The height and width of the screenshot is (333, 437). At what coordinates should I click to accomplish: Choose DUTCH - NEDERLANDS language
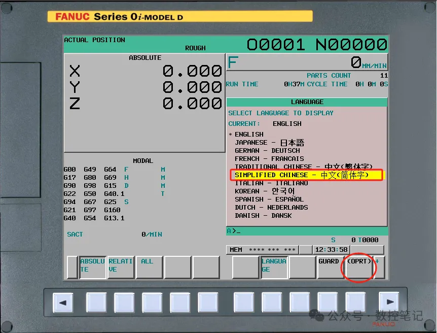(x=271, y=208)
